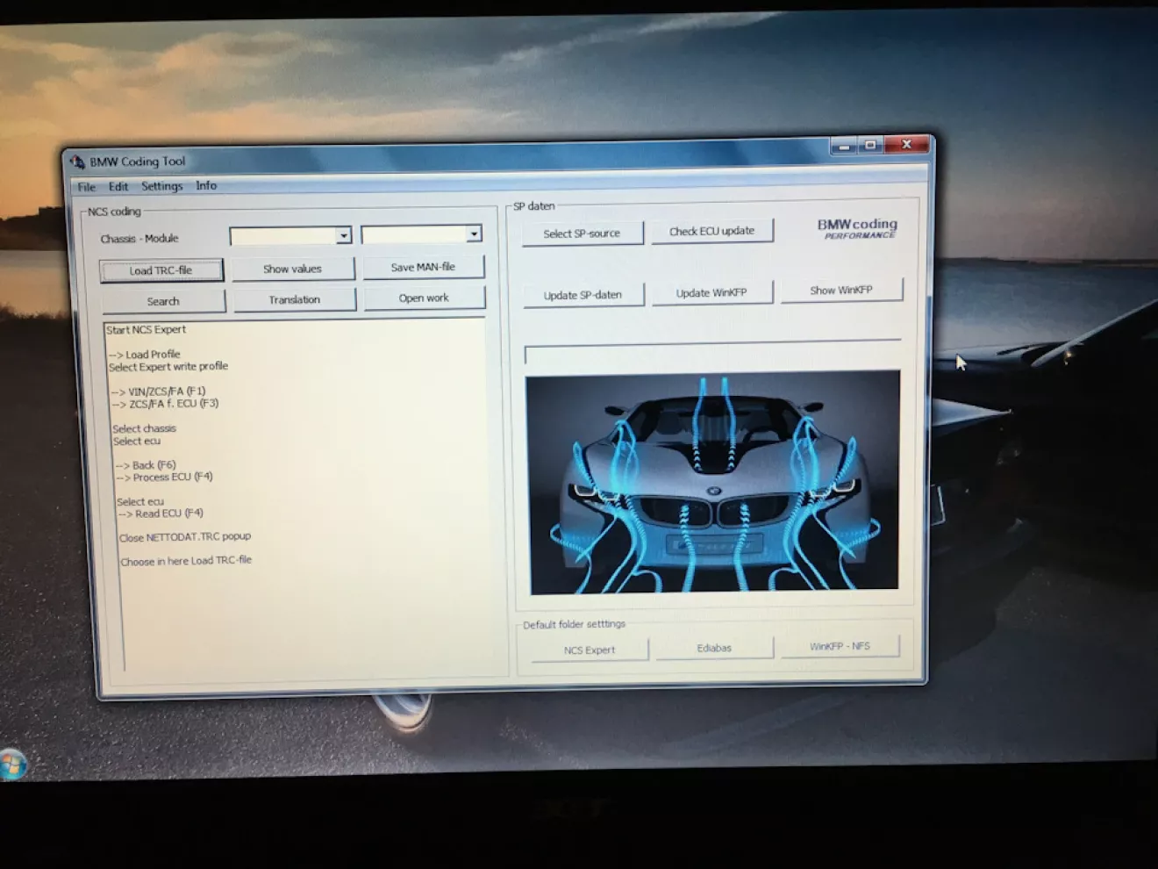Click Update SP-daten button
Viewport: 1158px width, 869px height.
pos(583,295)
